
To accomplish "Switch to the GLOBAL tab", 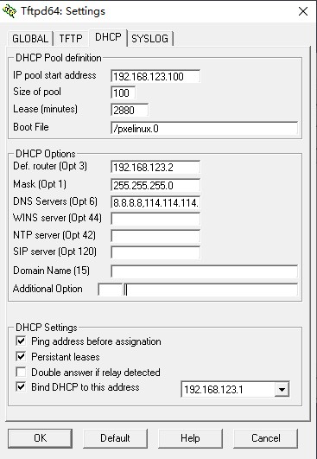I will (x=30, y=39).
